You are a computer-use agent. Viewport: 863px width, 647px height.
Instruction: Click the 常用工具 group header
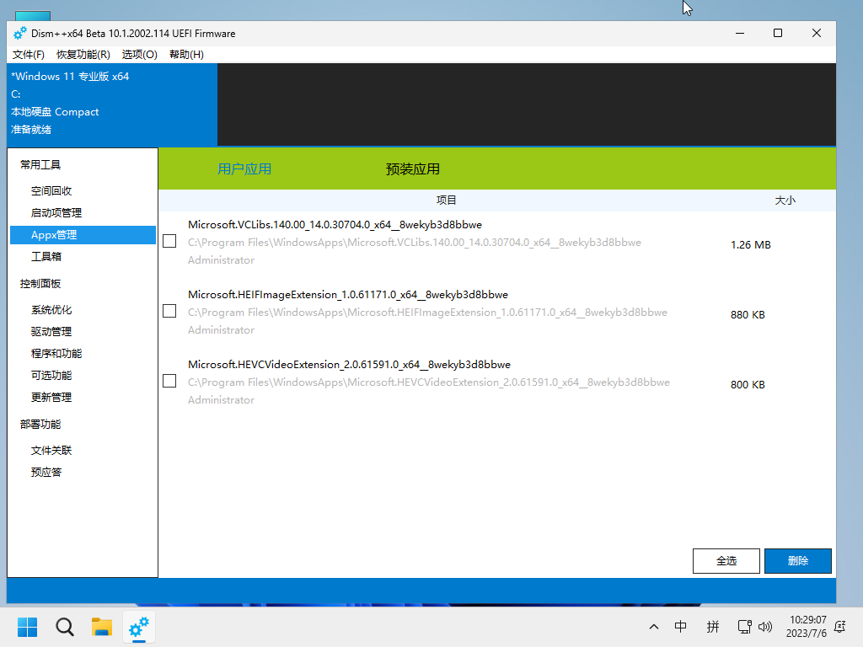click(40, 164)
